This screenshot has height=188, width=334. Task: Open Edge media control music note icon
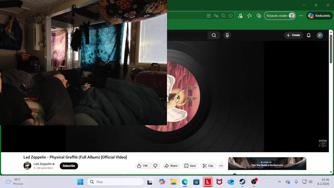tap(240, 16)
